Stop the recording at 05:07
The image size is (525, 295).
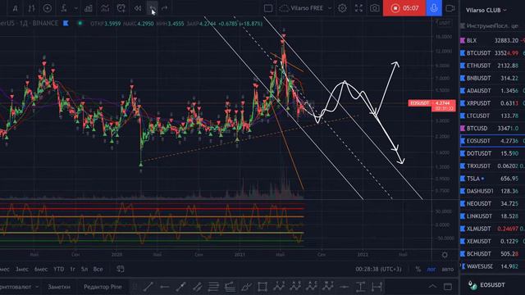pos(404,8)
